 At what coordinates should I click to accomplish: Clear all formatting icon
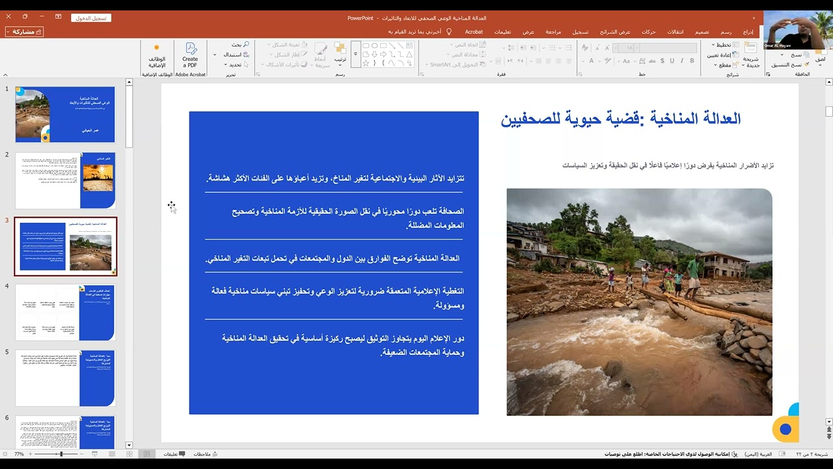pyautogui.click(x=584, y=48)
